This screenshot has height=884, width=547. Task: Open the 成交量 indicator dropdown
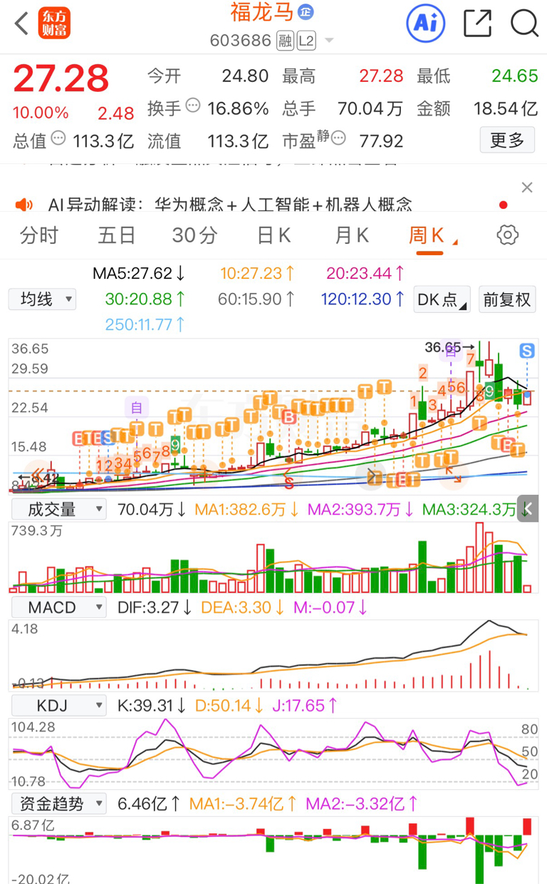[x=58, y=509]
